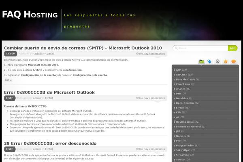This screenshot has height=162, width=243.
Task: Click the MÁS » read more link
Action: point(8,80)
